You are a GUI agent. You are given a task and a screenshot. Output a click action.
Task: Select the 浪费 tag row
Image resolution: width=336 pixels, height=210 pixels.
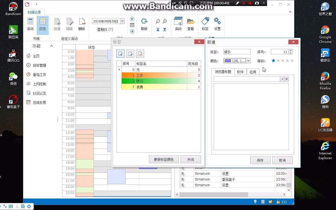pyautogui.click(x=161, y=87)
